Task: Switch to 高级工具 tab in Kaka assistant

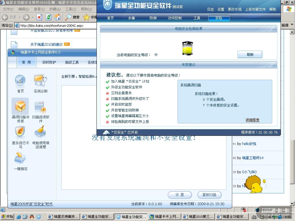Action: coord(72,62)
